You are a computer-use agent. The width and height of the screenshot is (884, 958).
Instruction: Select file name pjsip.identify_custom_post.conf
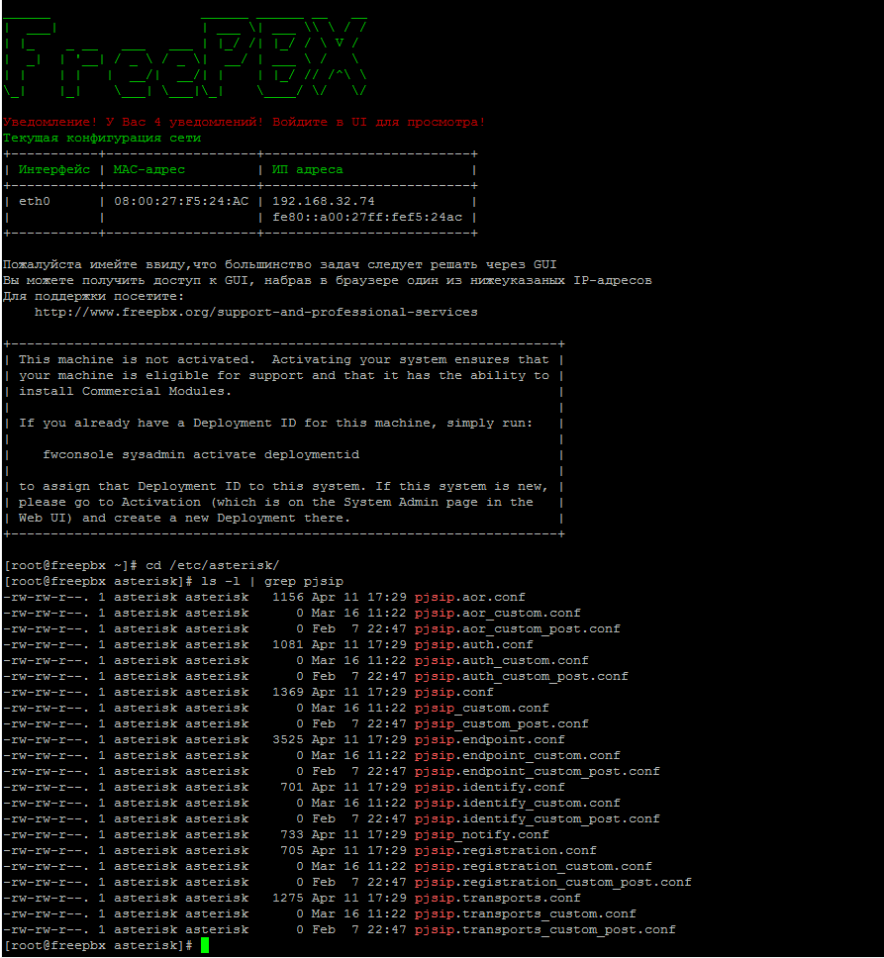537,819
